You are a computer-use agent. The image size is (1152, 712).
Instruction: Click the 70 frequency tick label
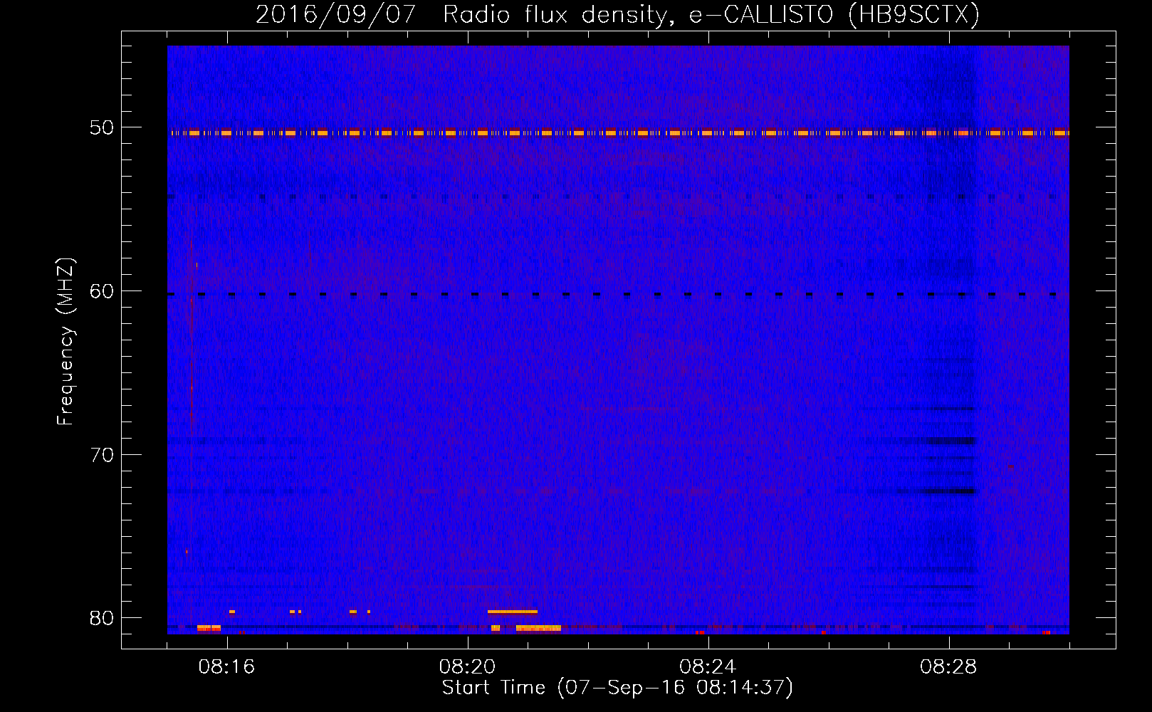click(101, 455)
